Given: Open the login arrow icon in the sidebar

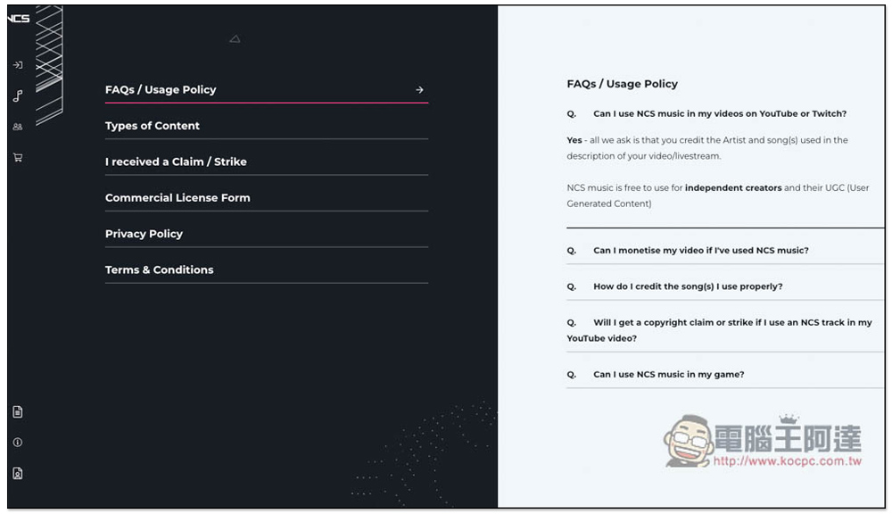Looking at the screenshot, I should pos(18,65).
